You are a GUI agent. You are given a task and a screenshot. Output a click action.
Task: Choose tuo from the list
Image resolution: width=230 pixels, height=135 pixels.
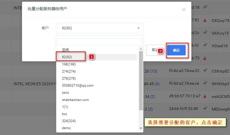[x=97, y=114]
